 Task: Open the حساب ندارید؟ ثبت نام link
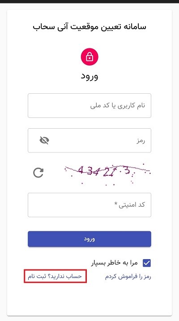point(55,276)
